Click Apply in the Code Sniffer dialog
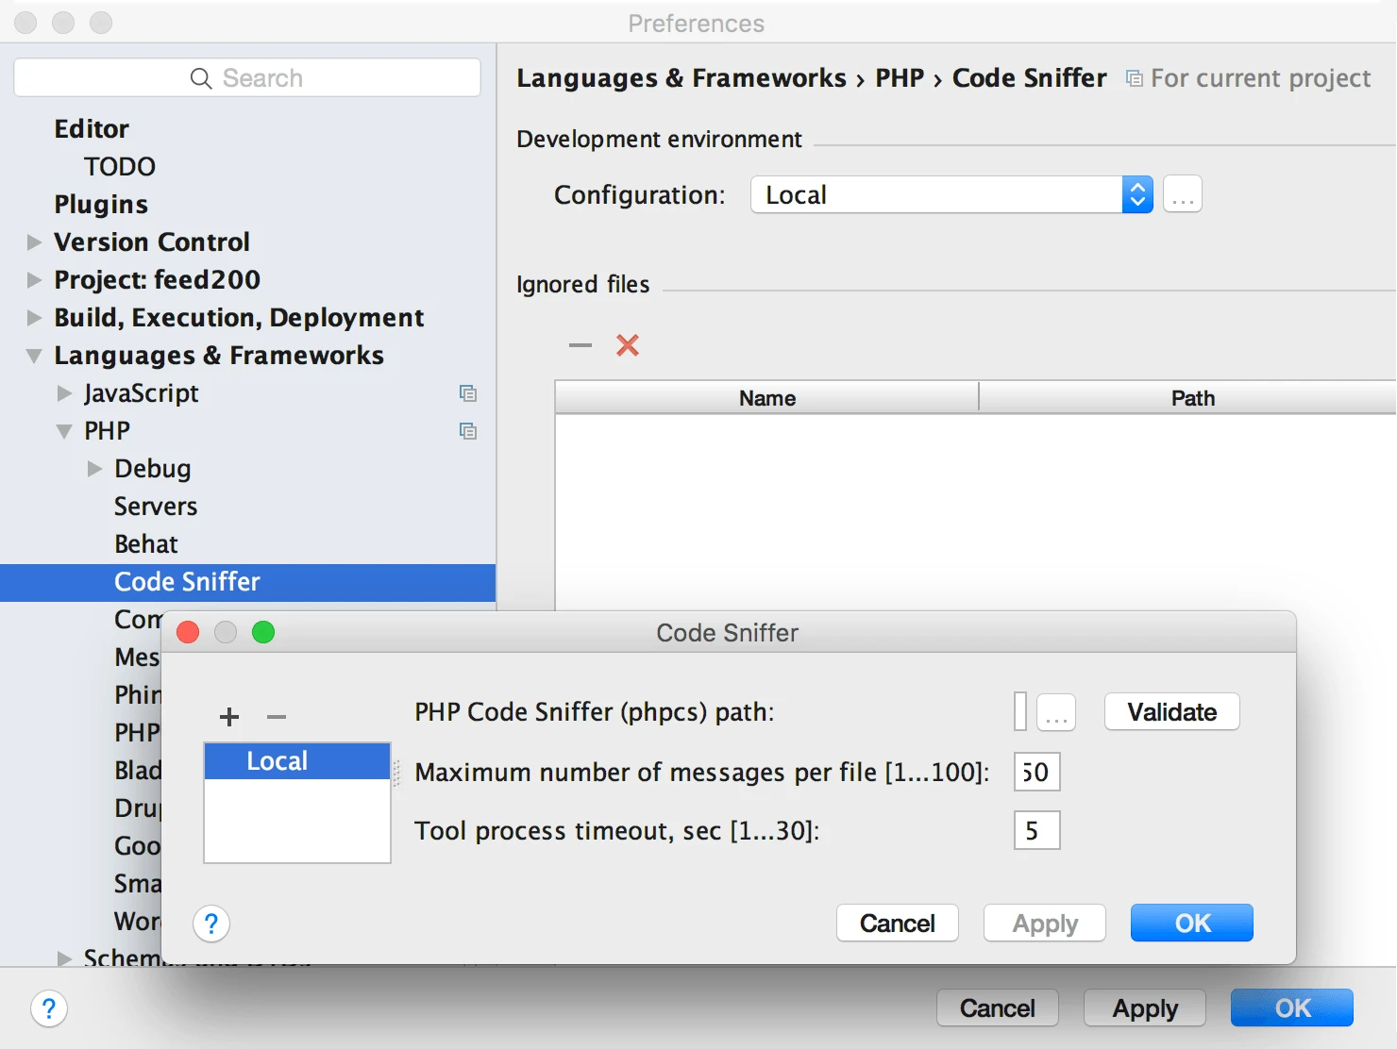Image resolution: width=1397 pixels, height=1049 pixels. [x=1044, y=923]
